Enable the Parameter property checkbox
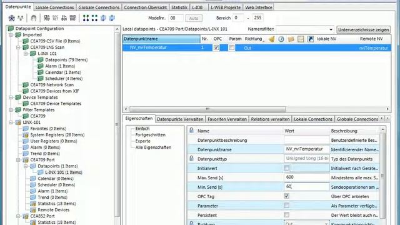 click(286, 206)
